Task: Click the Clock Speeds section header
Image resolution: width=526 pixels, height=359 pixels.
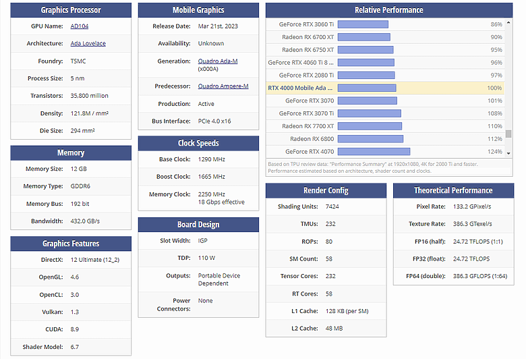Action: click(x=198, y=143)
